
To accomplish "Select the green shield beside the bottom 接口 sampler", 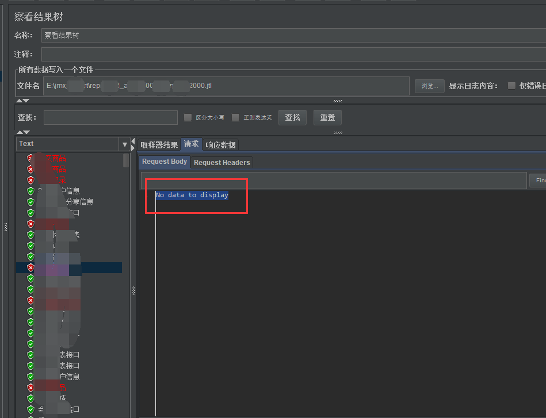I will pos(30,409).
